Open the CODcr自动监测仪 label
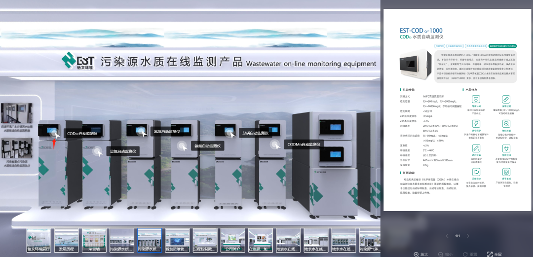Viewport: 533px width, 257px height. pos(82,134)
